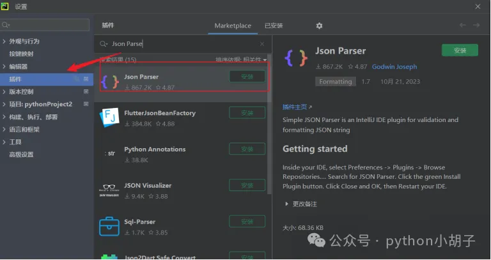Select the FlutterJsonBeanFactory plugin icon

click(109, 118)
